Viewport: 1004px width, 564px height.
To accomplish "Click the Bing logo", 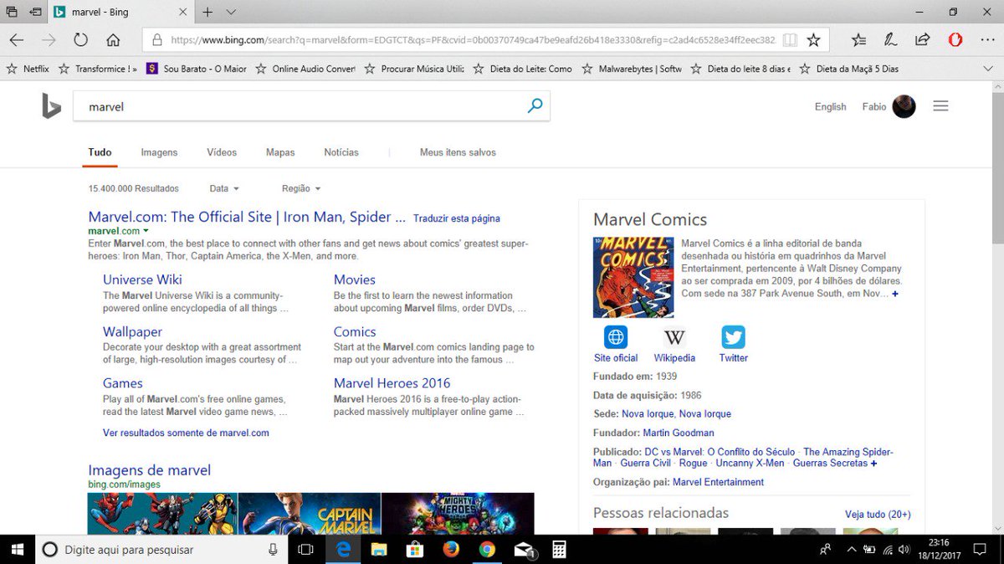I will pos(51,106).
